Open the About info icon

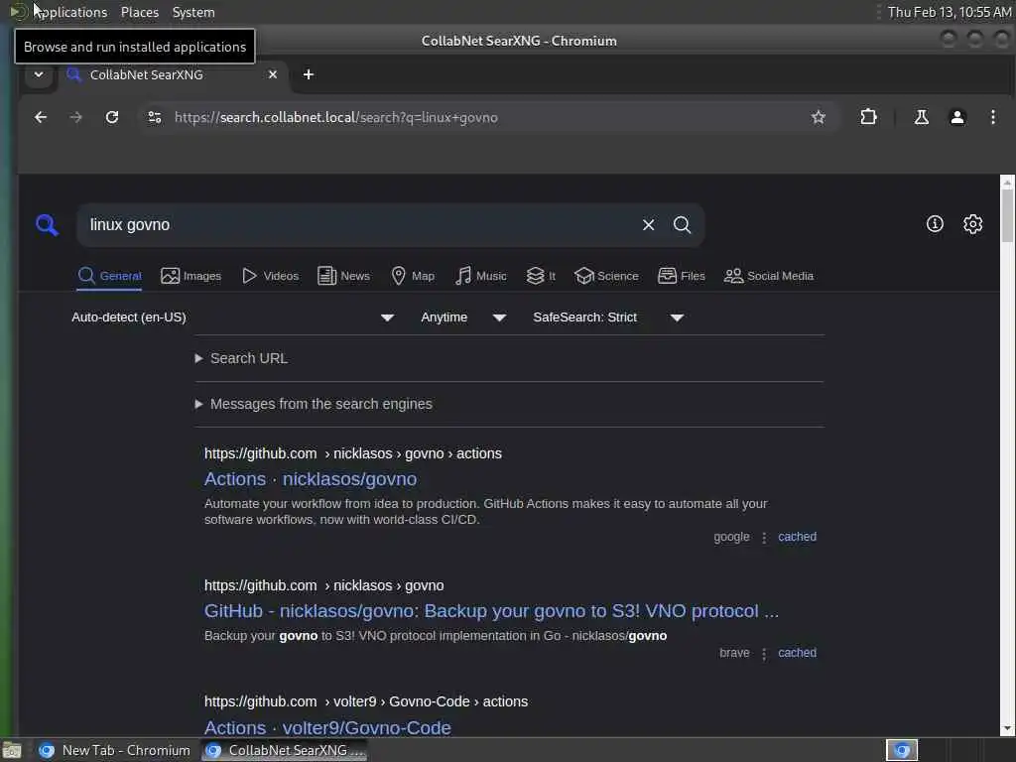(935, 224)
